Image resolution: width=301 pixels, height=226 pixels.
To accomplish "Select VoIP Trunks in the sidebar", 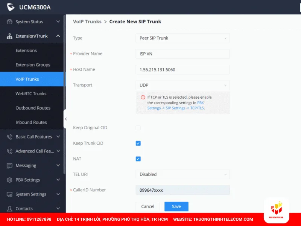I will tap(32, 79).
